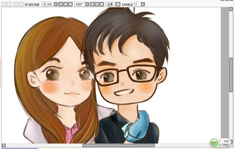Rotate the canvas clockwise icon
Viewport: 234px width, 149px height.
coord(97,4)
